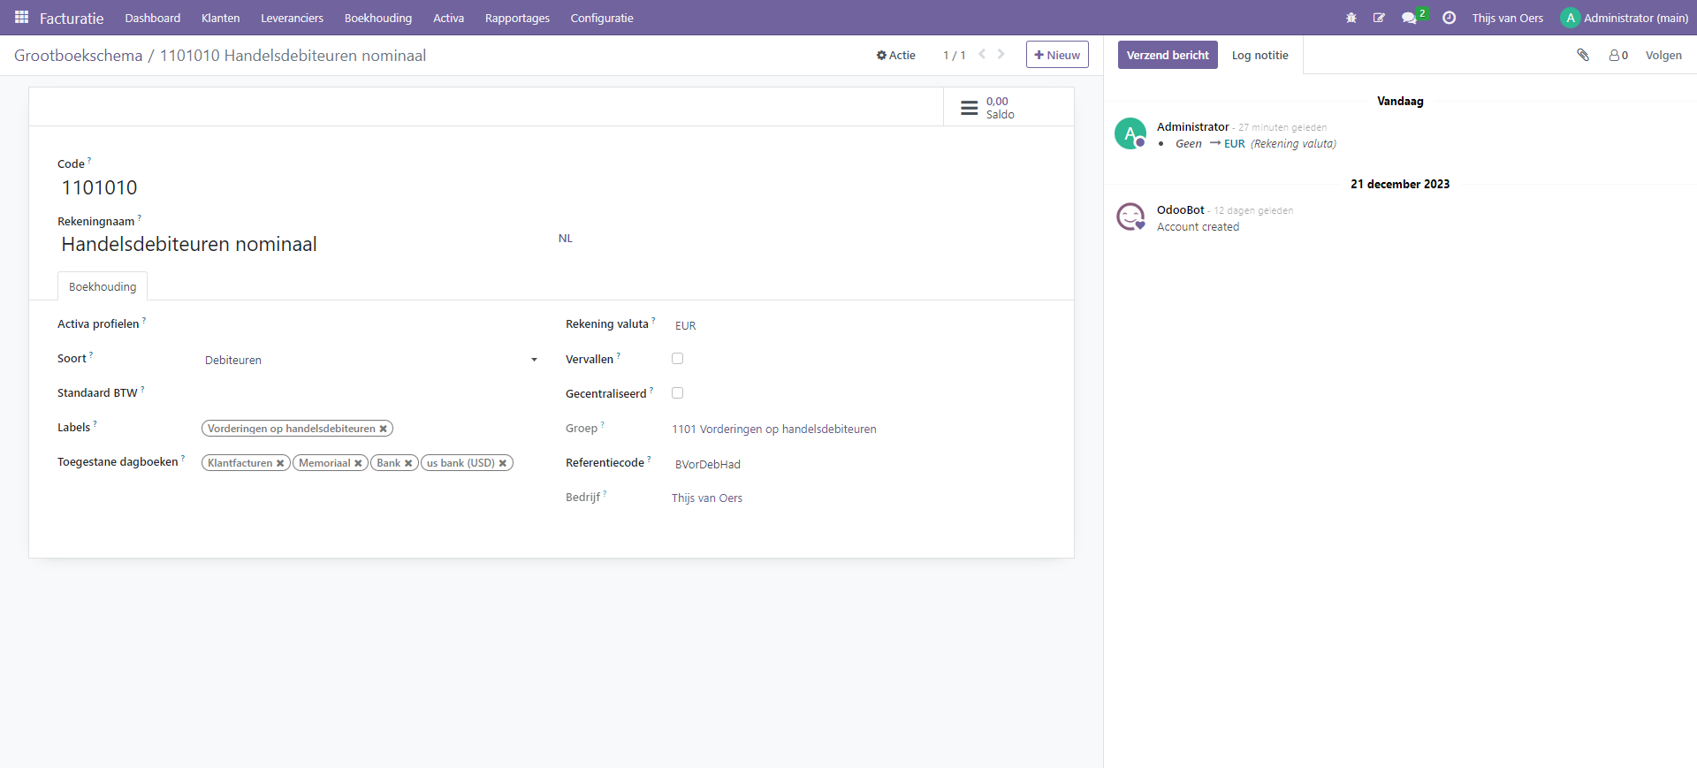Open the Rapportages menu
The height and width of the screenshot is (768, 1697).
click(x=517, y=18)
